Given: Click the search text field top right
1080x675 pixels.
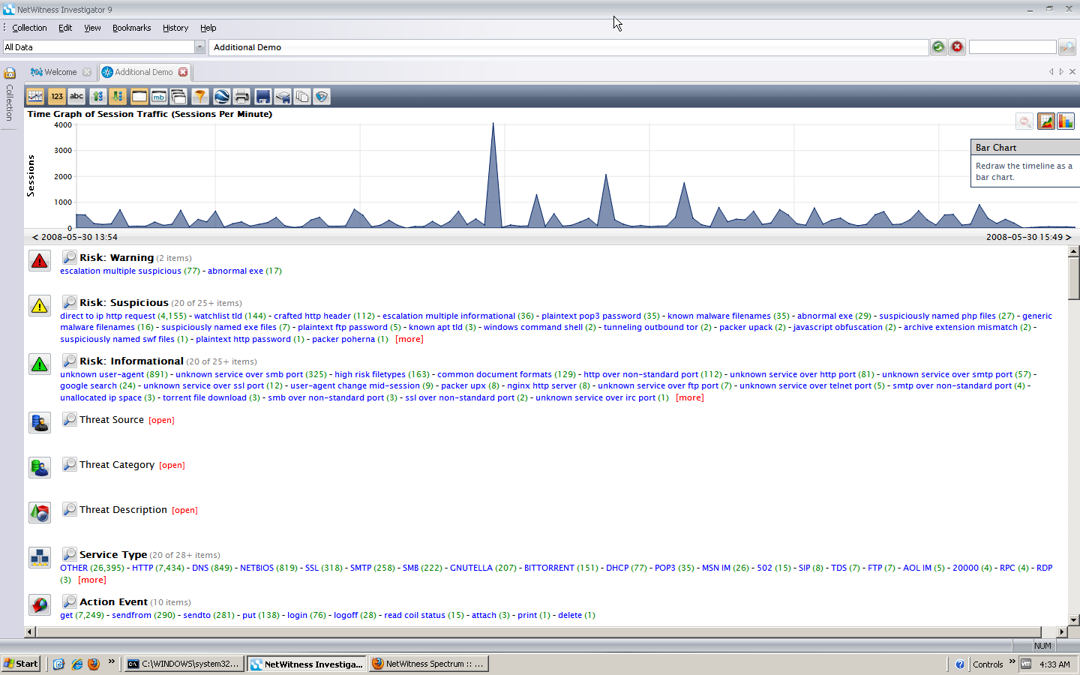Looking at the screenshot, I should click(x=1012, y=46).
